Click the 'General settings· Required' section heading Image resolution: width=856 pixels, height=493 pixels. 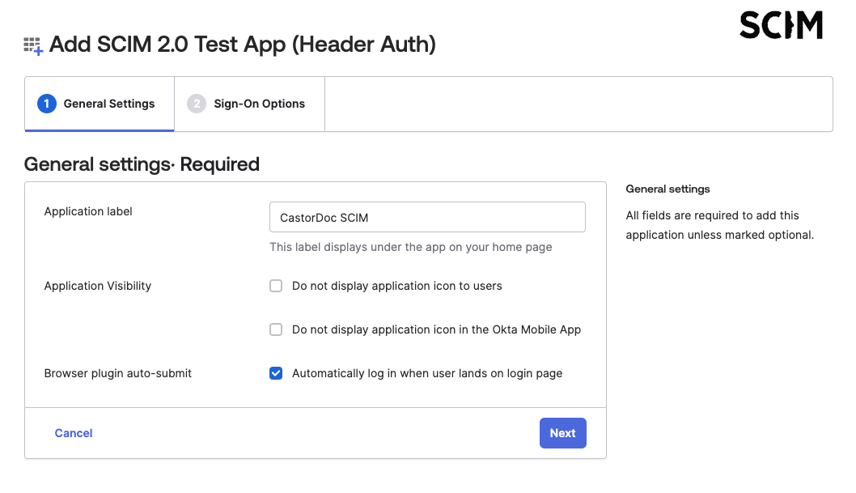click(x=142, y=164)
